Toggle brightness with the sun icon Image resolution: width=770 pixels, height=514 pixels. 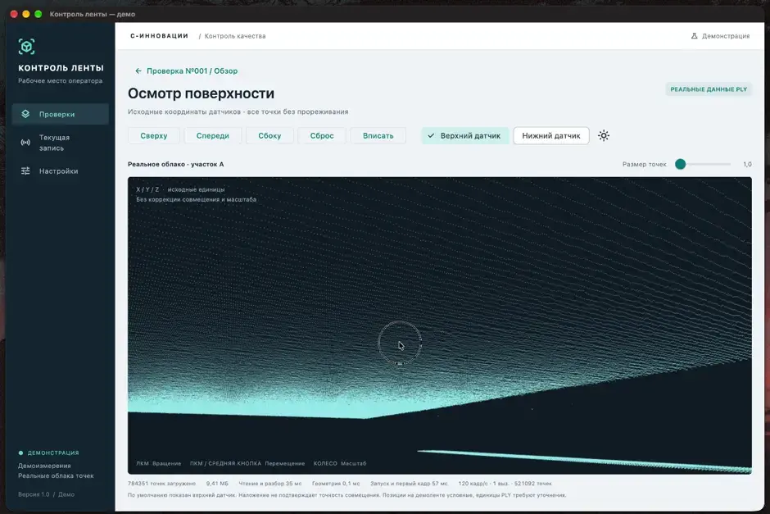click(604, 135)
